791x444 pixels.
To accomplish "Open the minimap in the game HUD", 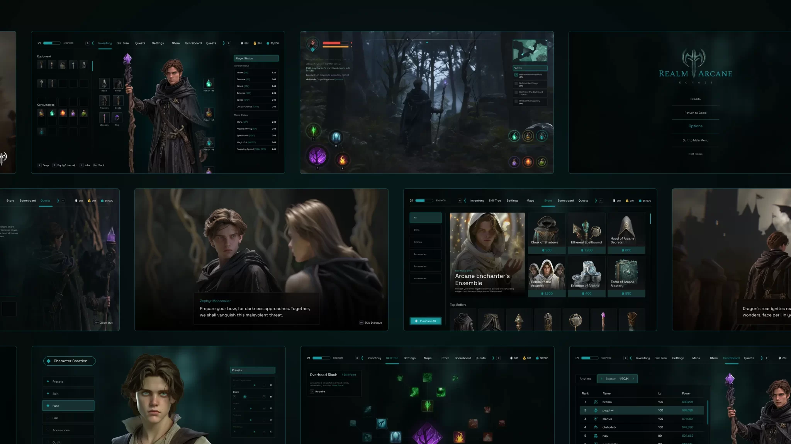I will 530,51.
